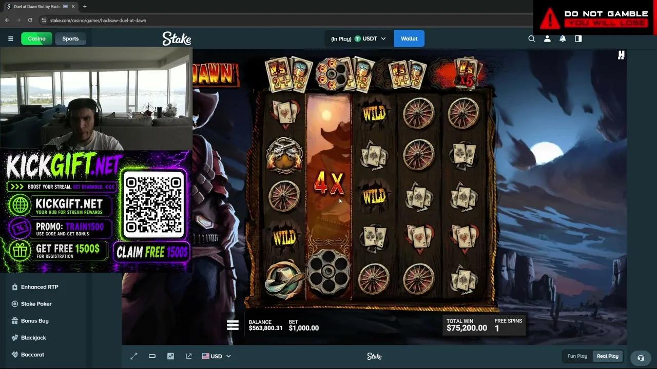
Task: Click the Hacksaw Gaming logo icon
Action: click(621, 55)
